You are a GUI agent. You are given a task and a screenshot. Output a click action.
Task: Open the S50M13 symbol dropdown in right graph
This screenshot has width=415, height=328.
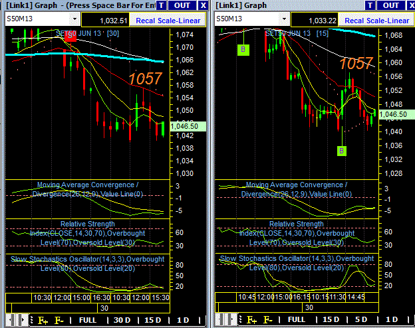click(284, 19)
